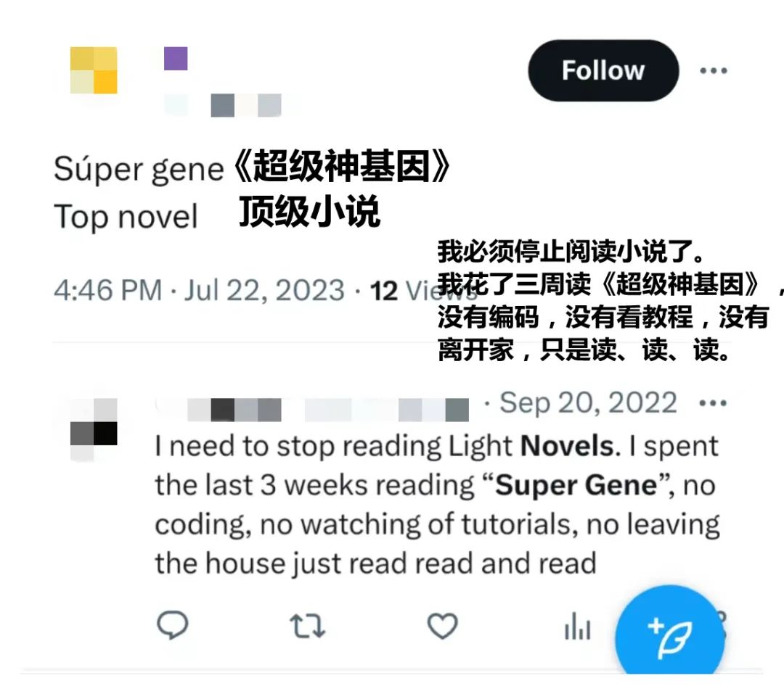Click the retweet arrows icon
The width and height of the screenshot is (784, 694).
308,626
